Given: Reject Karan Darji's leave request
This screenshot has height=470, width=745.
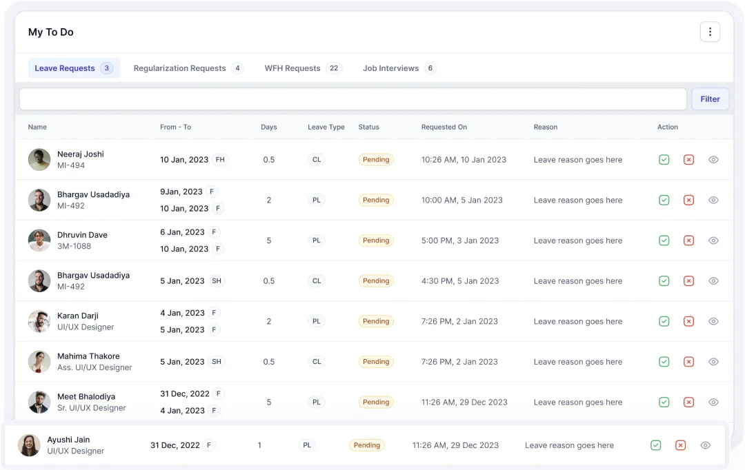Looking at the screenshot, I should pyautogui.click(x=688, y=321).
